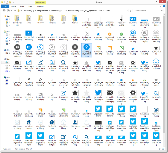Open the DirectMessages folder
168x153 pixels.
17,20
